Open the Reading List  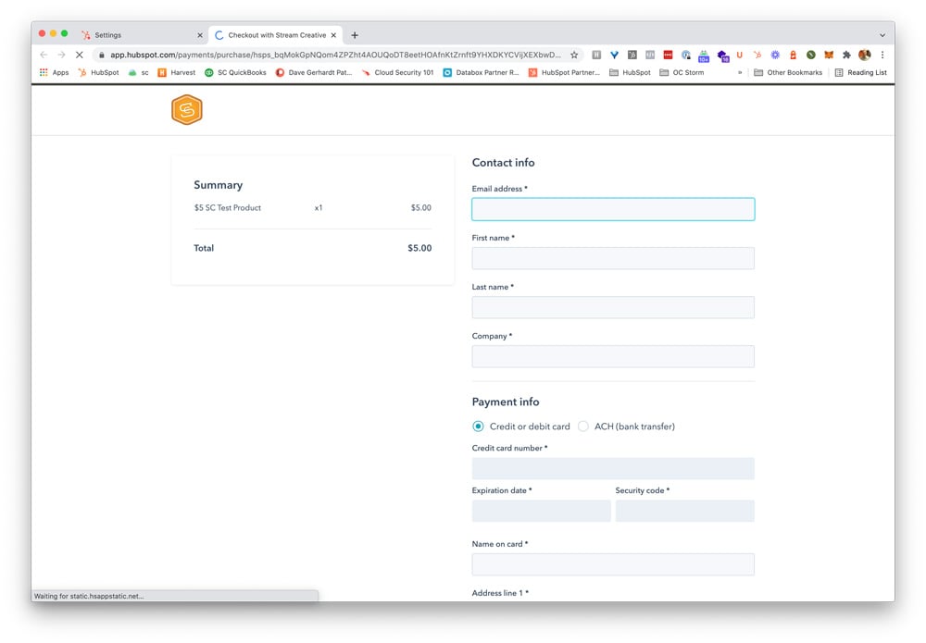click(x=860, y=72)
